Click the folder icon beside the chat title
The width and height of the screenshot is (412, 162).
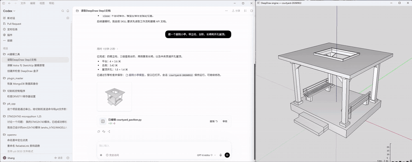pos(77,11)
